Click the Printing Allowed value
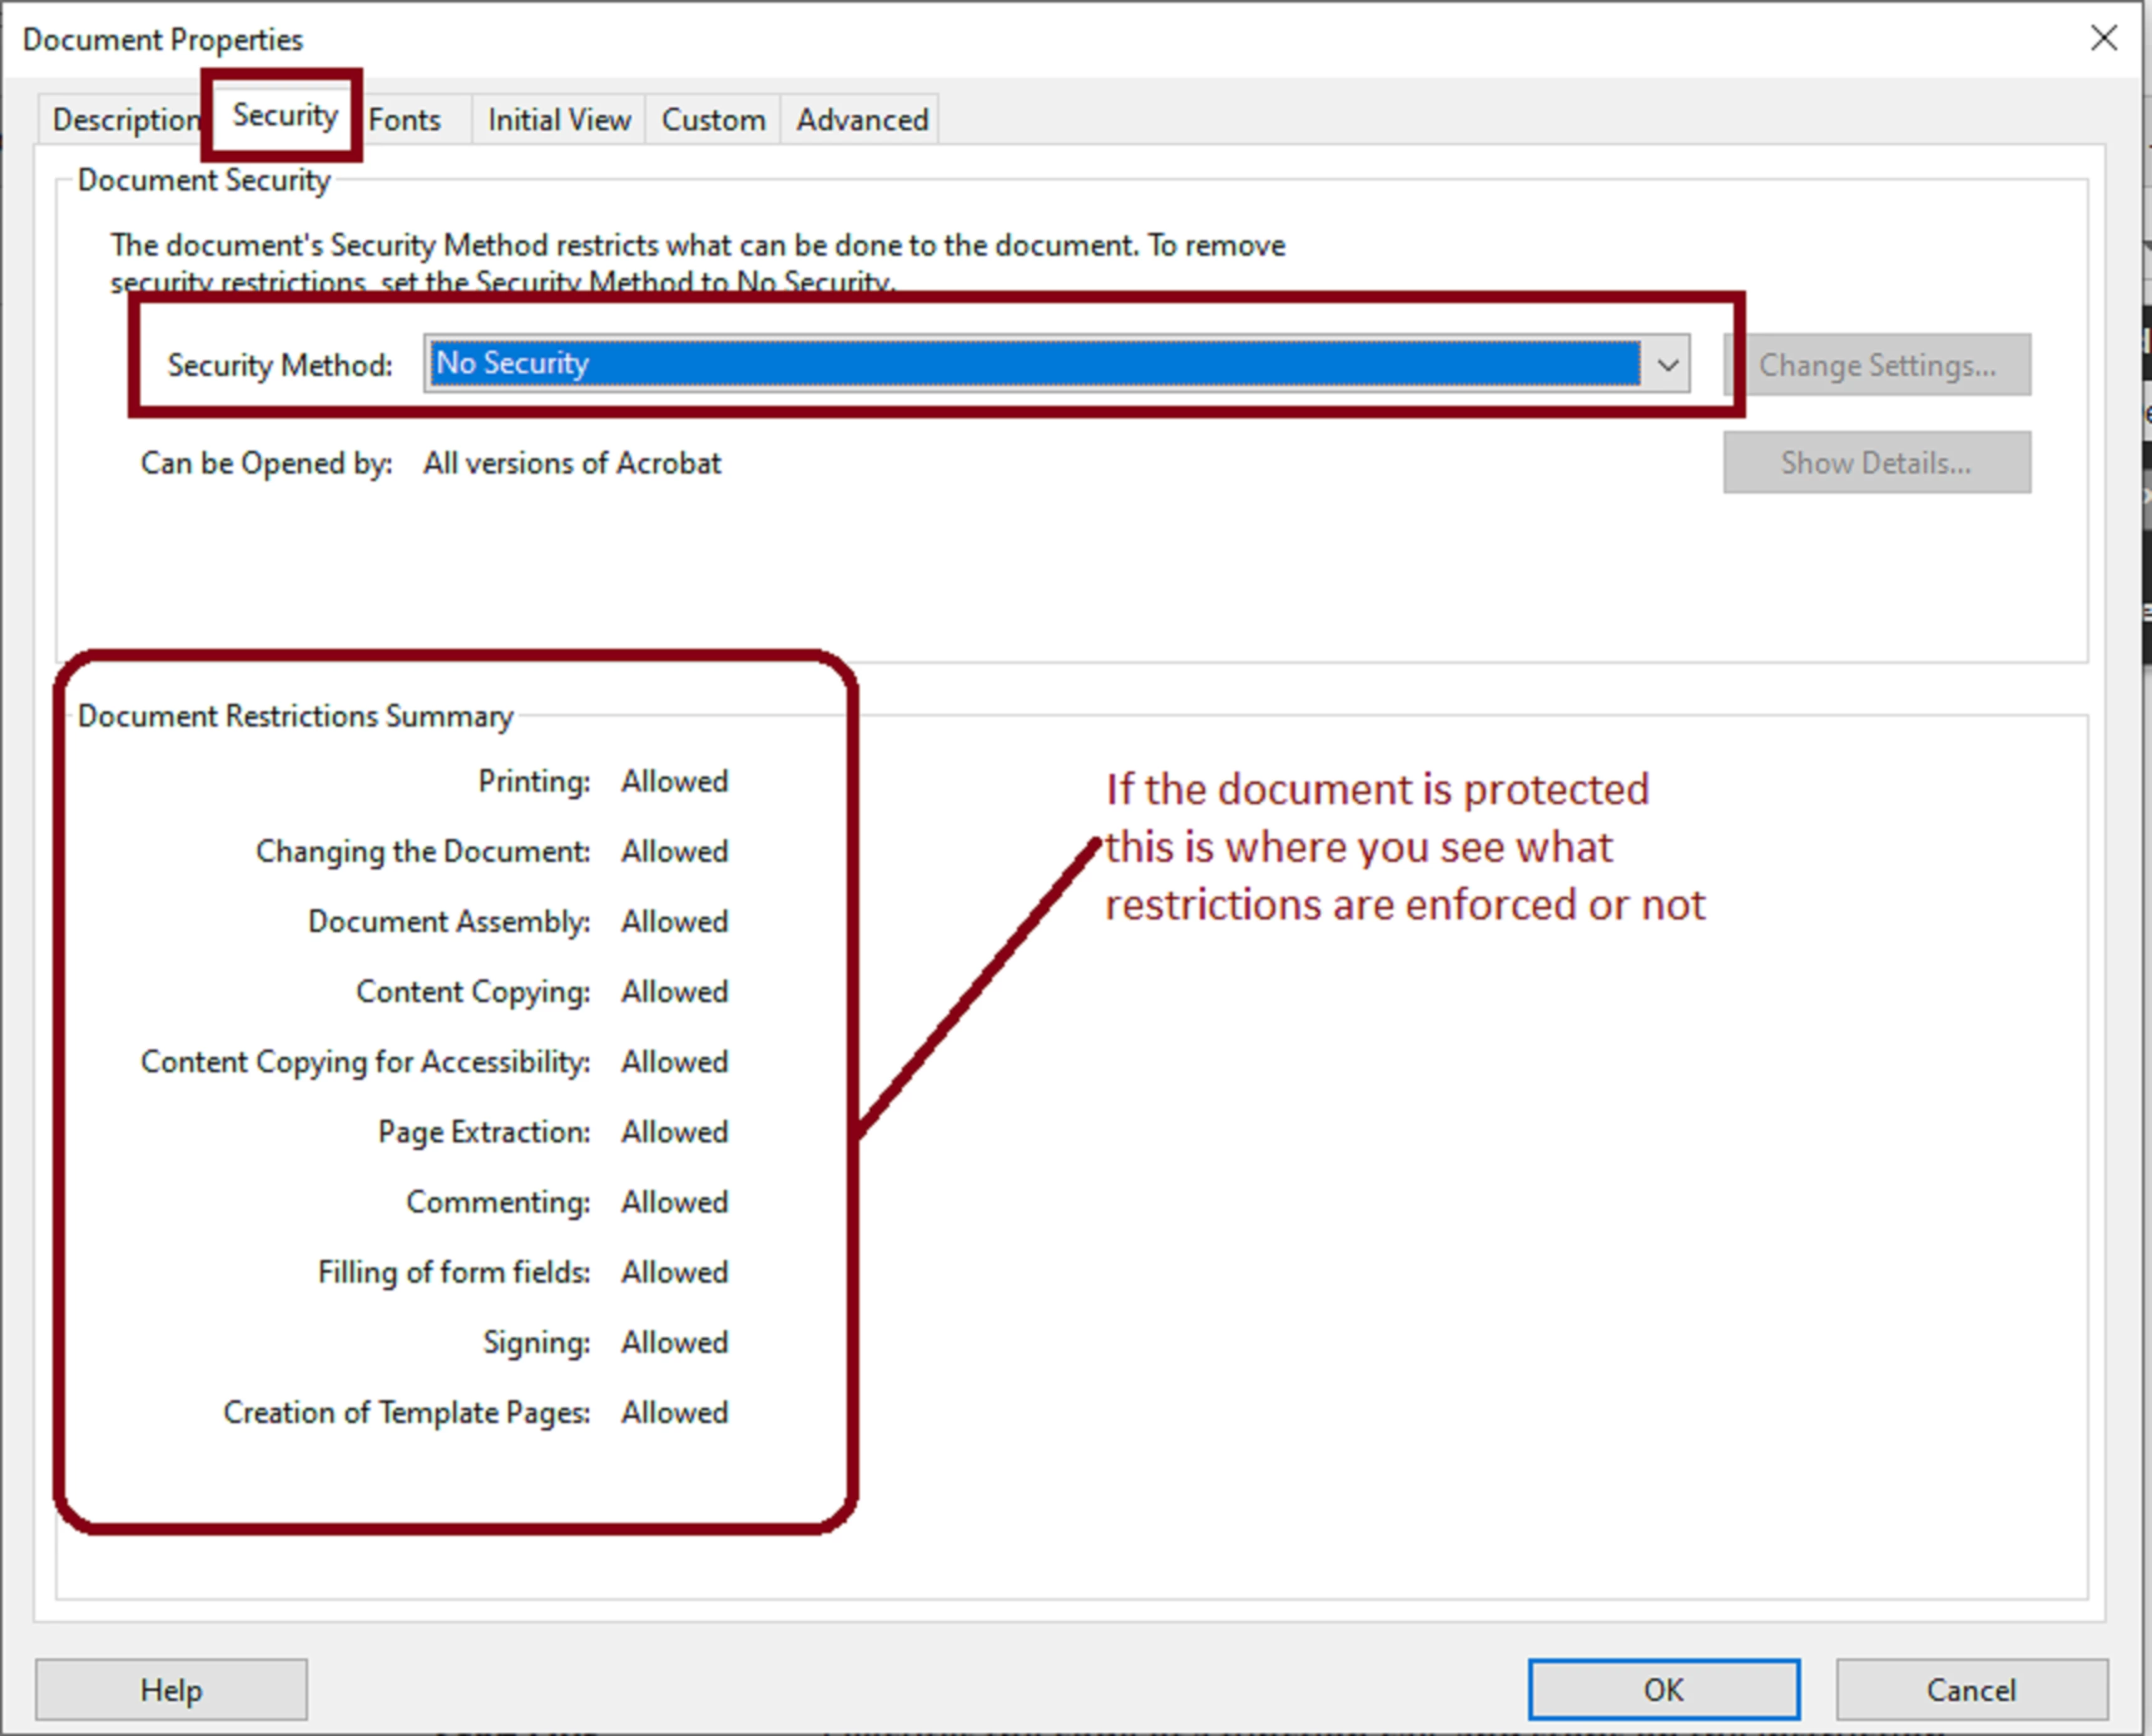 click(674, 781)
